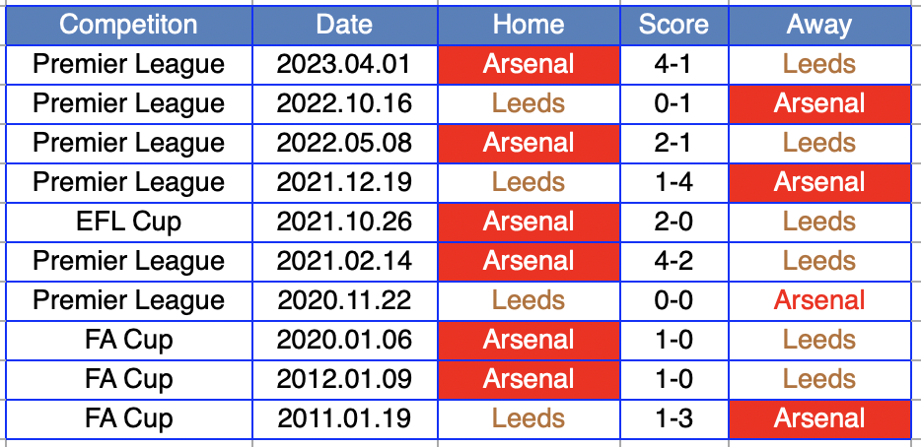
Task: Select the Competiton header cell
Action: [x=128, y=25]
